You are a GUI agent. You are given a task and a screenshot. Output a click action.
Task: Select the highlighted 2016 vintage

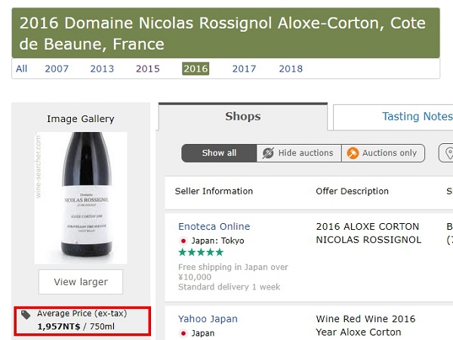(196, 69)
